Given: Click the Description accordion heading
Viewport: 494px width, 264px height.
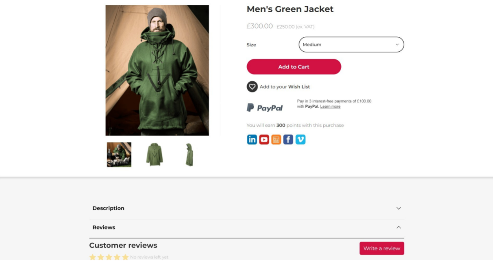Looking at the screenshot, I should (x=109, y=208).
